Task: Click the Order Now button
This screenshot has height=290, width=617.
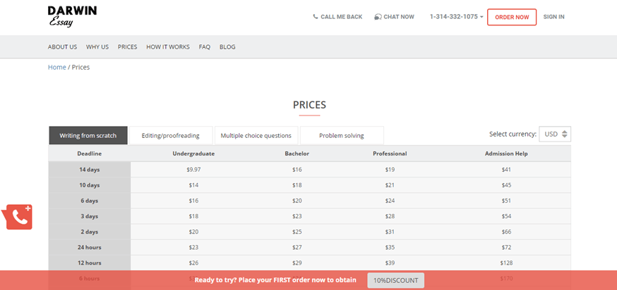Action: click(512, 18)
